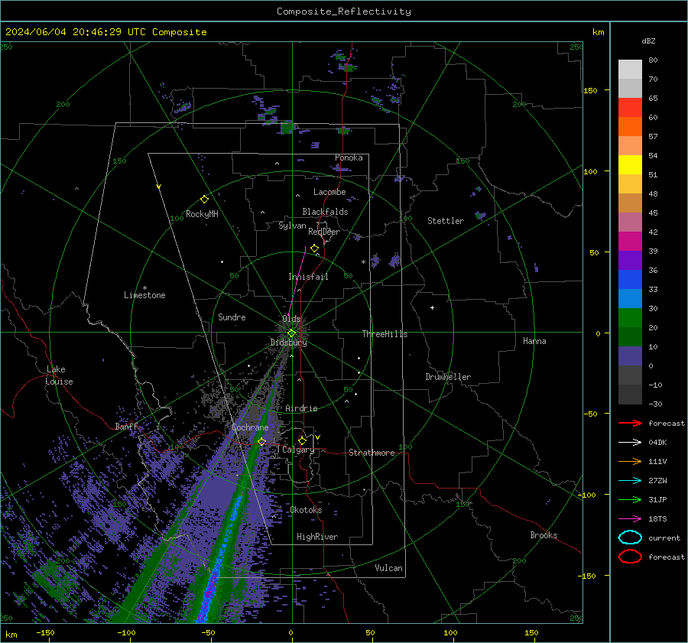Click the 65 dBZ red color swatch
Image resolution: width=688 pixels, height=643 pixels.
[630, 107]
